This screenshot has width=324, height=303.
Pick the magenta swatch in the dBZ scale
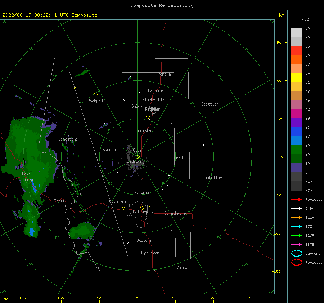coord(297,114)
